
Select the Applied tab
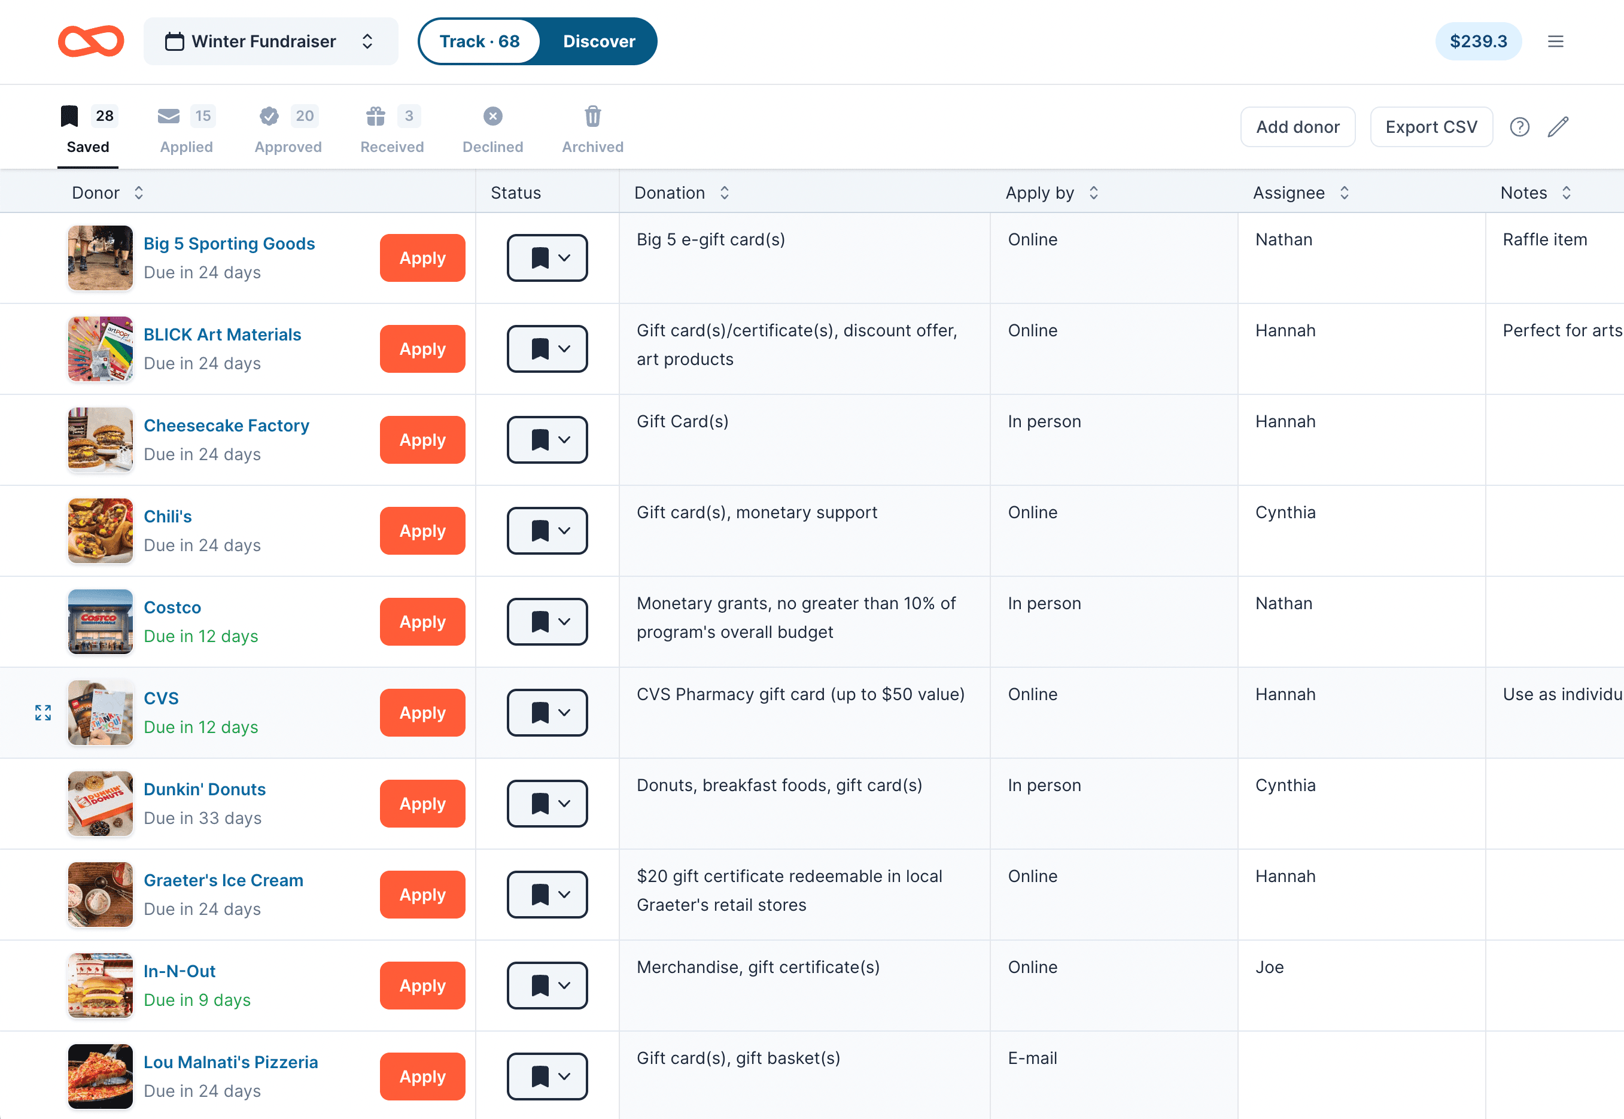point(187,130)
